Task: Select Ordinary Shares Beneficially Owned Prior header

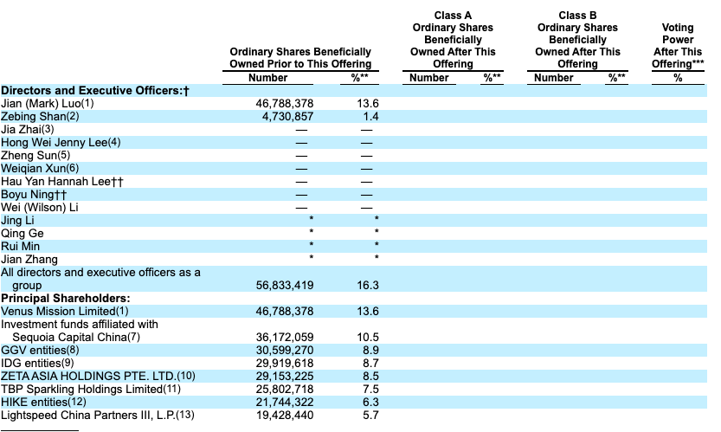Action: pyautogui.click(x=299, y=58)
